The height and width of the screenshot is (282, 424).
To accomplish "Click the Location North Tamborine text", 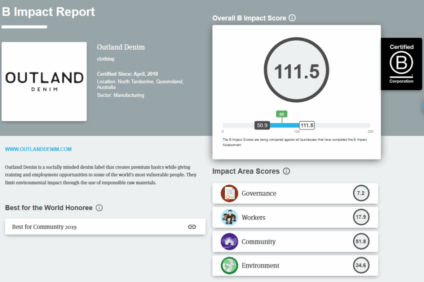I will (140, 84).
